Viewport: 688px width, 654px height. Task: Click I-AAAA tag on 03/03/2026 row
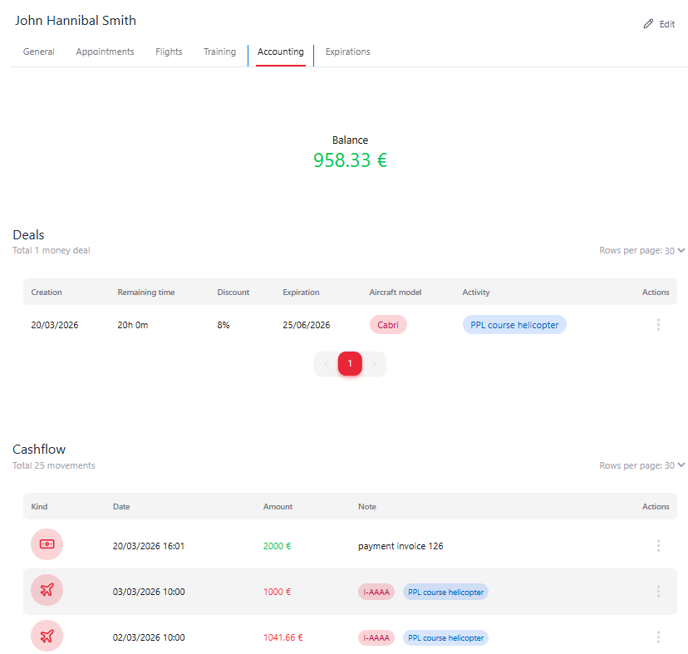click(x=376, y=592)
